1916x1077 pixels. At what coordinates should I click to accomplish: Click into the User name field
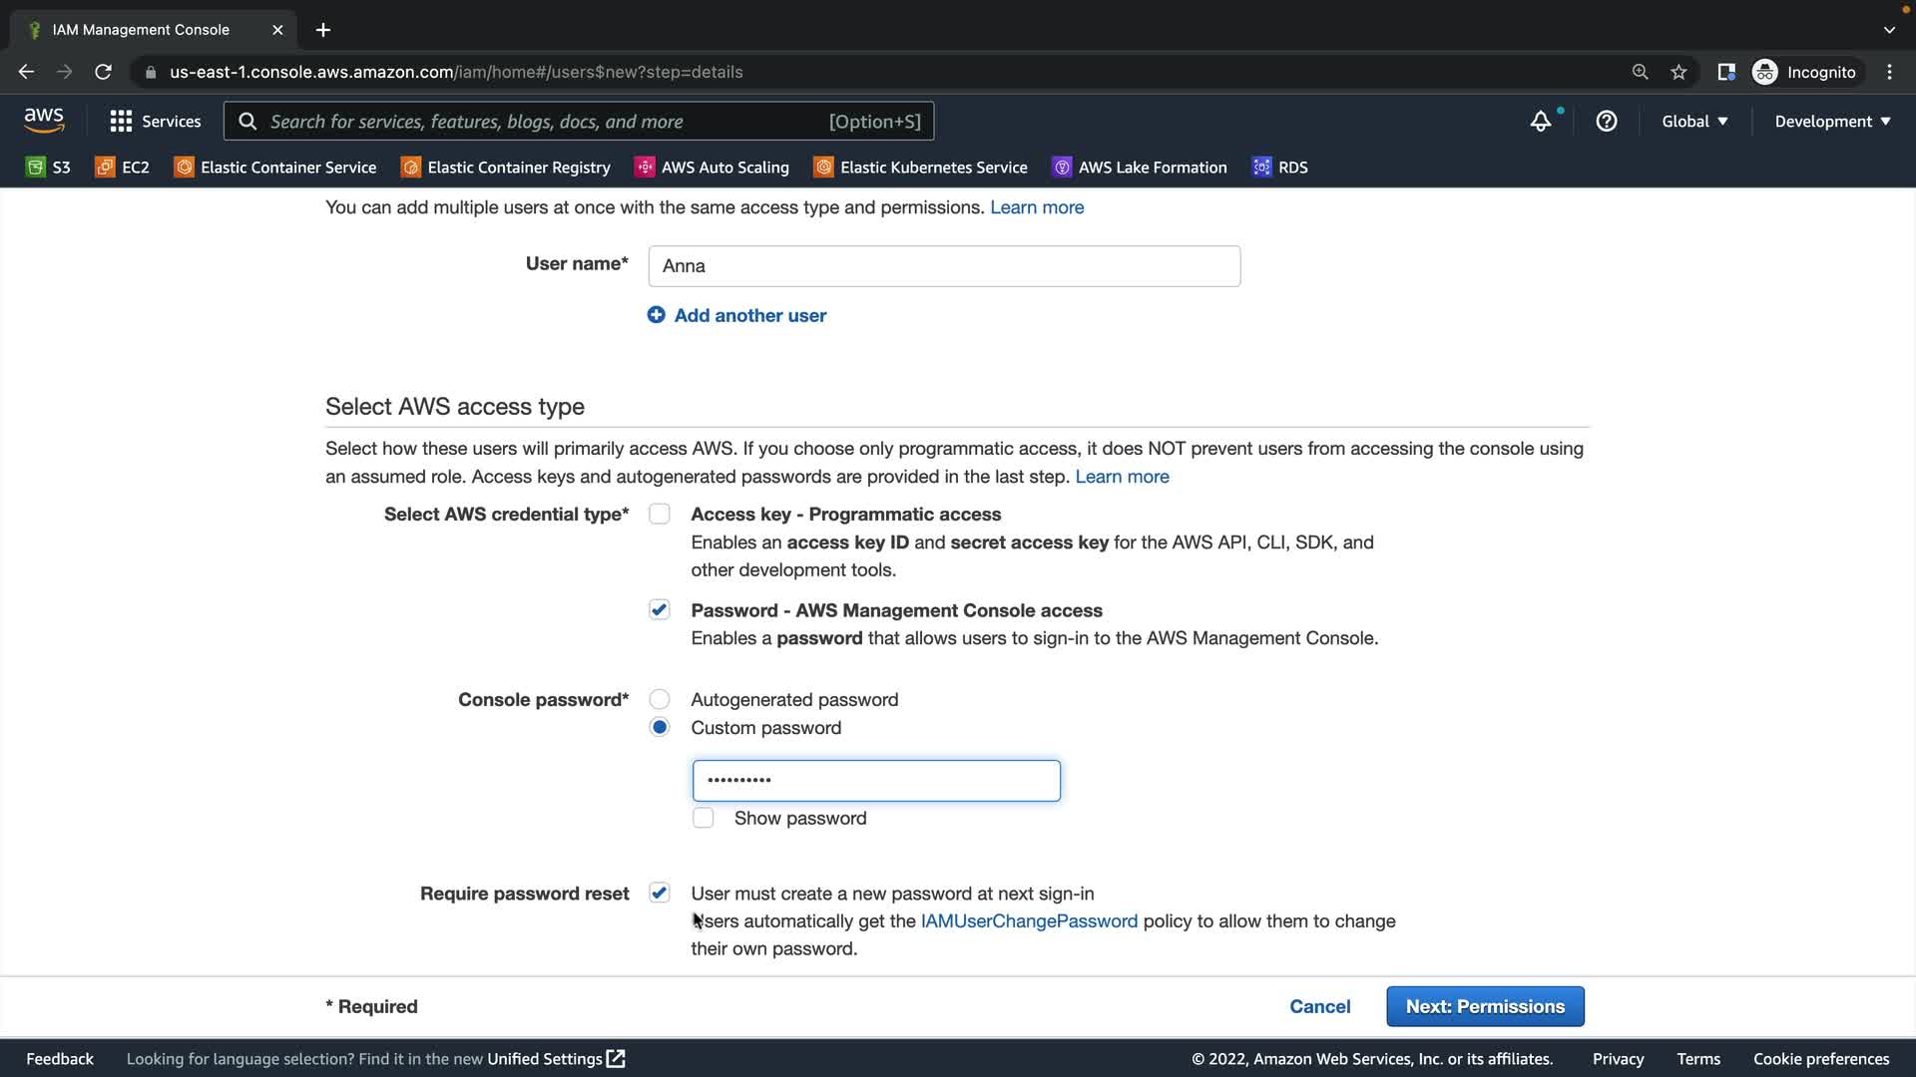[944, 266]
